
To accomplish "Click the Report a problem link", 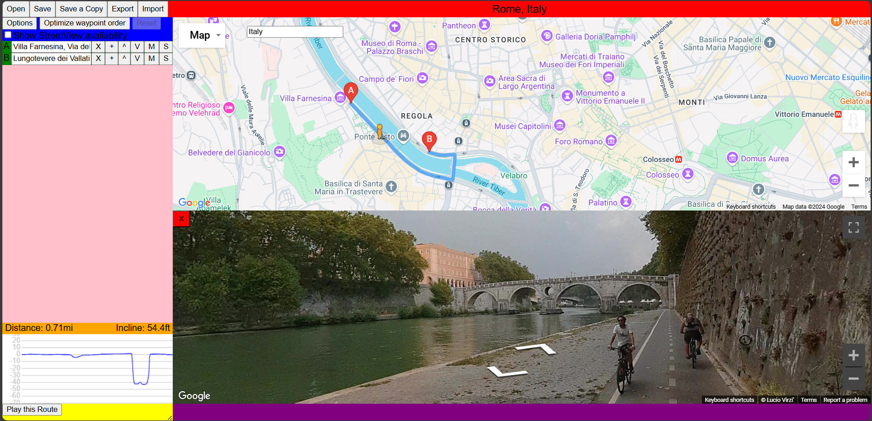I will 845,400.
